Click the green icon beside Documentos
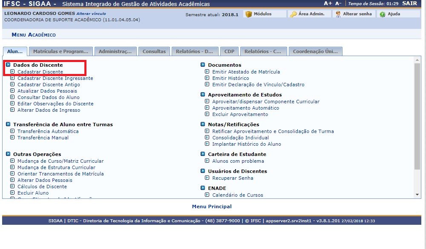Screen dimensions: 426x249 pos(203,65)
